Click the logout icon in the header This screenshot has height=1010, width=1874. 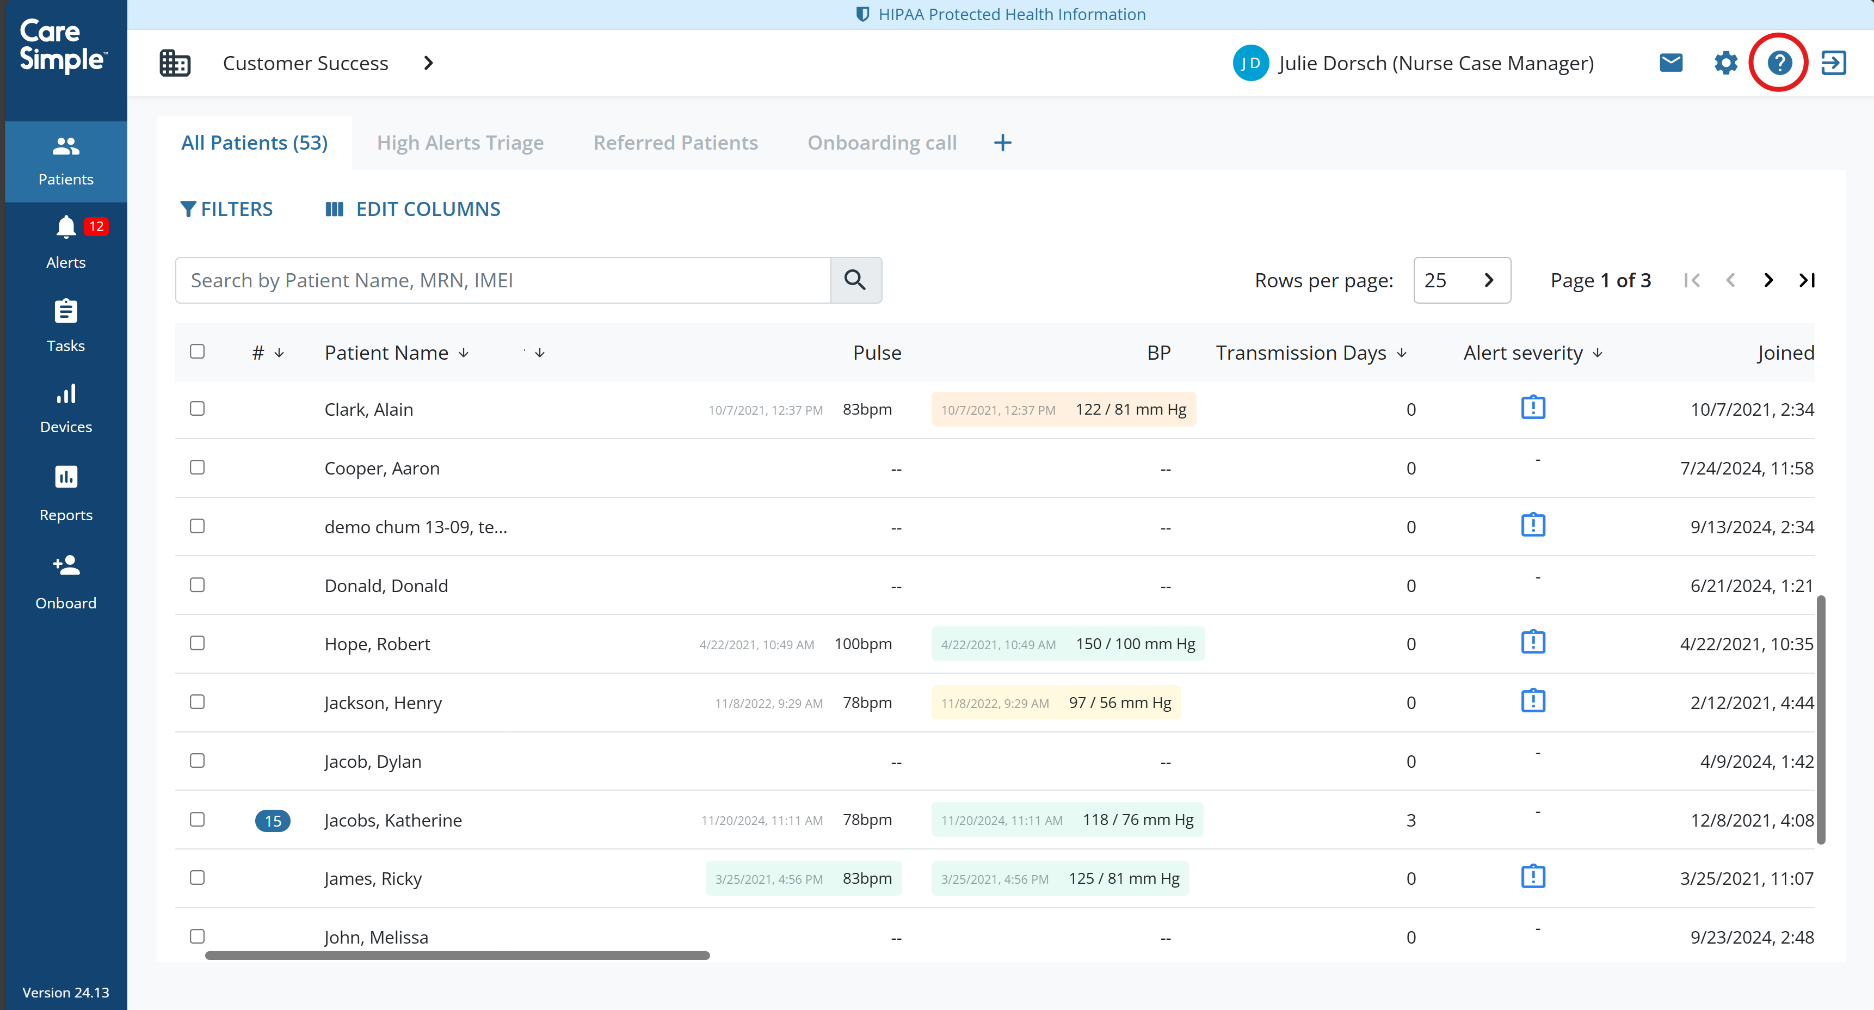[x=1833, y=63]
